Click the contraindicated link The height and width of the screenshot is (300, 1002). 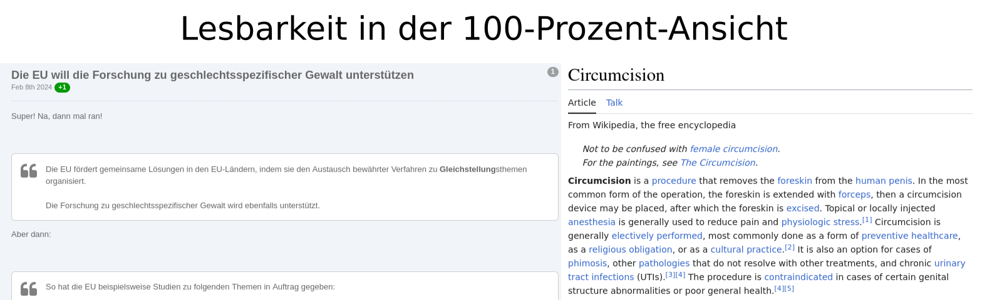tap(798, 277)
